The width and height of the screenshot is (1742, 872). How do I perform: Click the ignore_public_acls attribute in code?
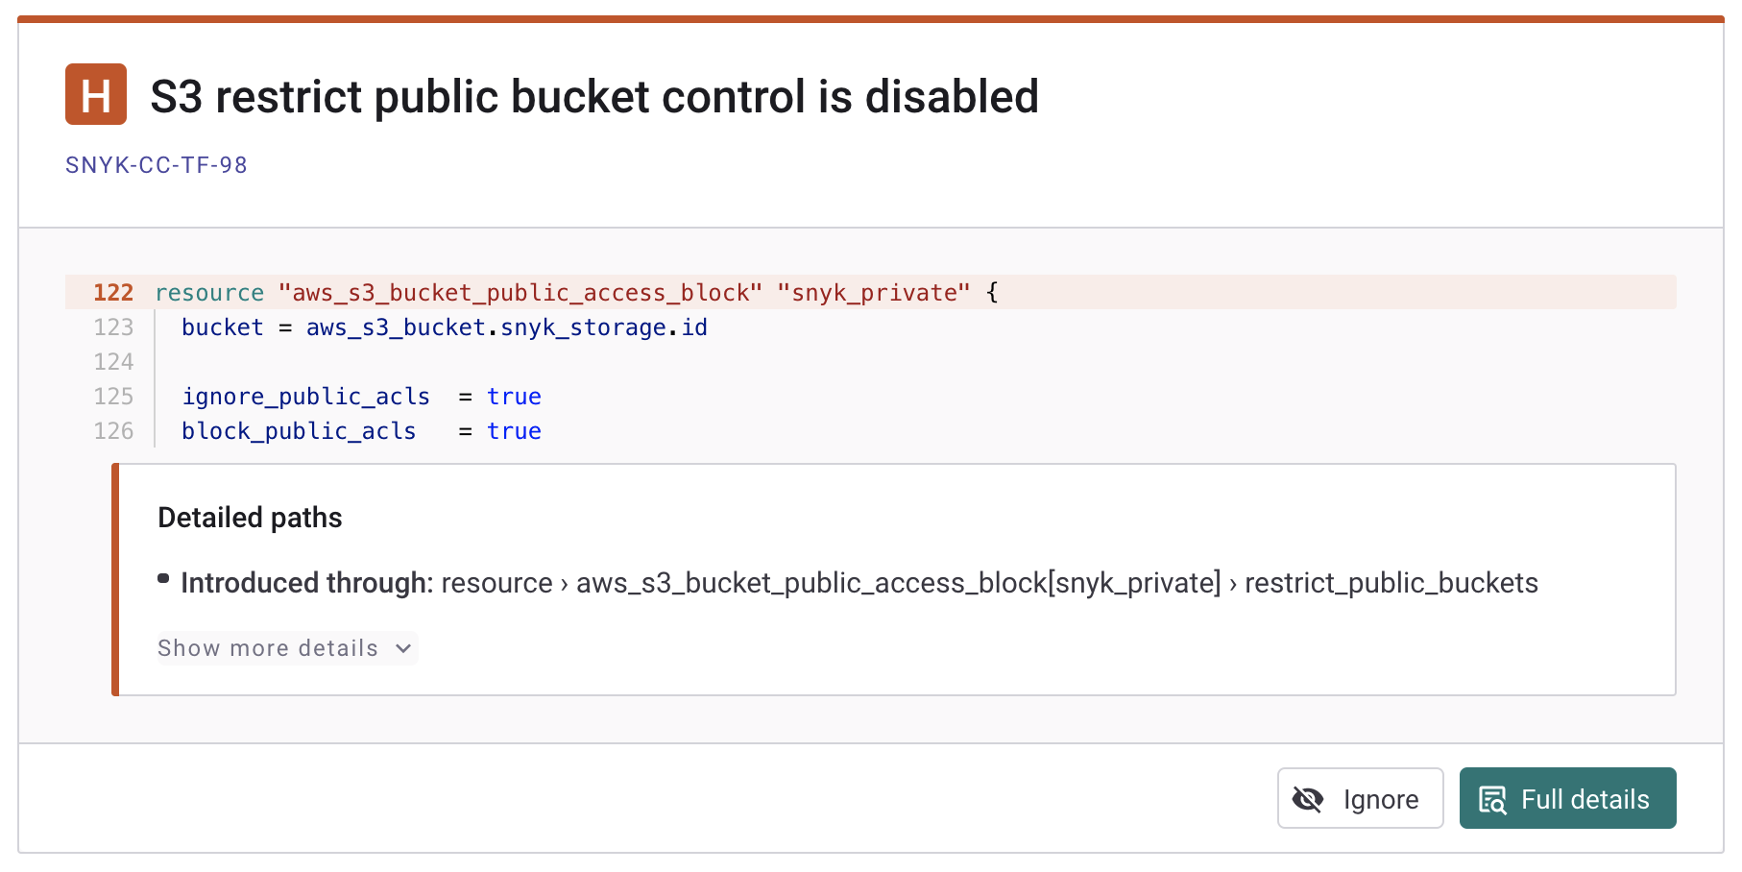pyautogui.click(x=306, y=397)
